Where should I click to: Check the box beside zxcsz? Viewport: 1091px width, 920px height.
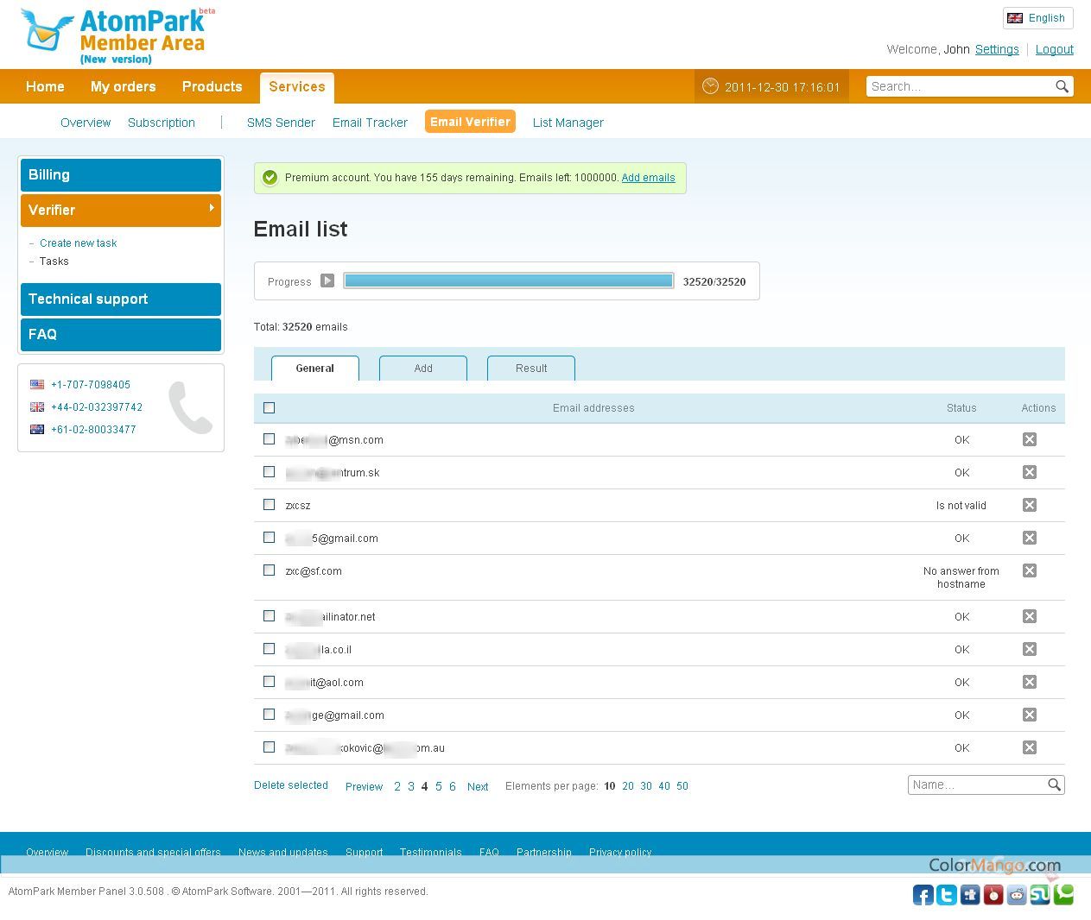tap(270, 505)
